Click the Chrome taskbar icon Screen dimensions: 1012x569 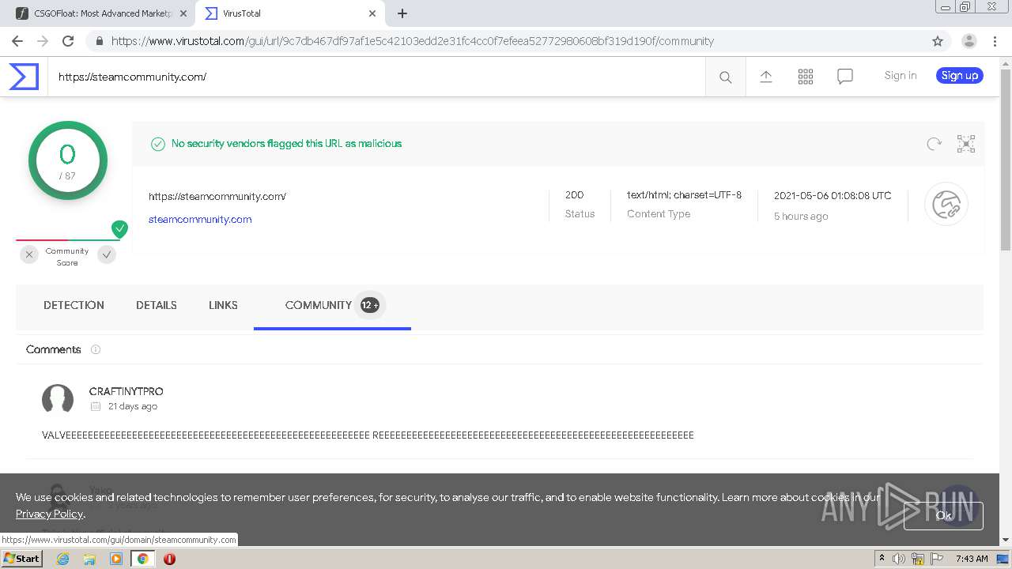[142, 559]
